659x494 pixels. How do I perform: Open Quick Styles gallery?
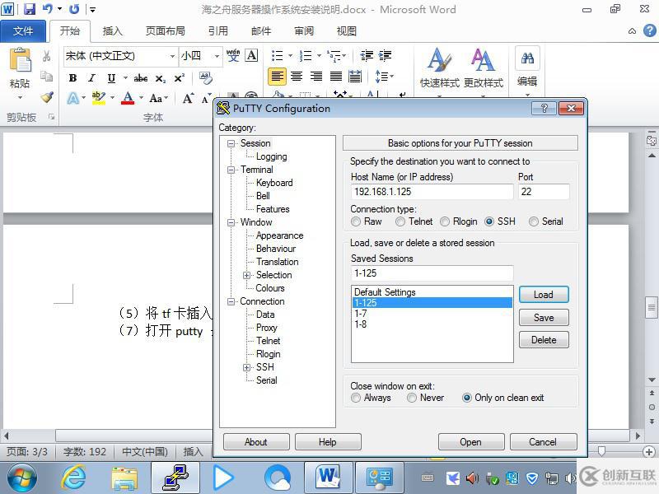point(440,68)
